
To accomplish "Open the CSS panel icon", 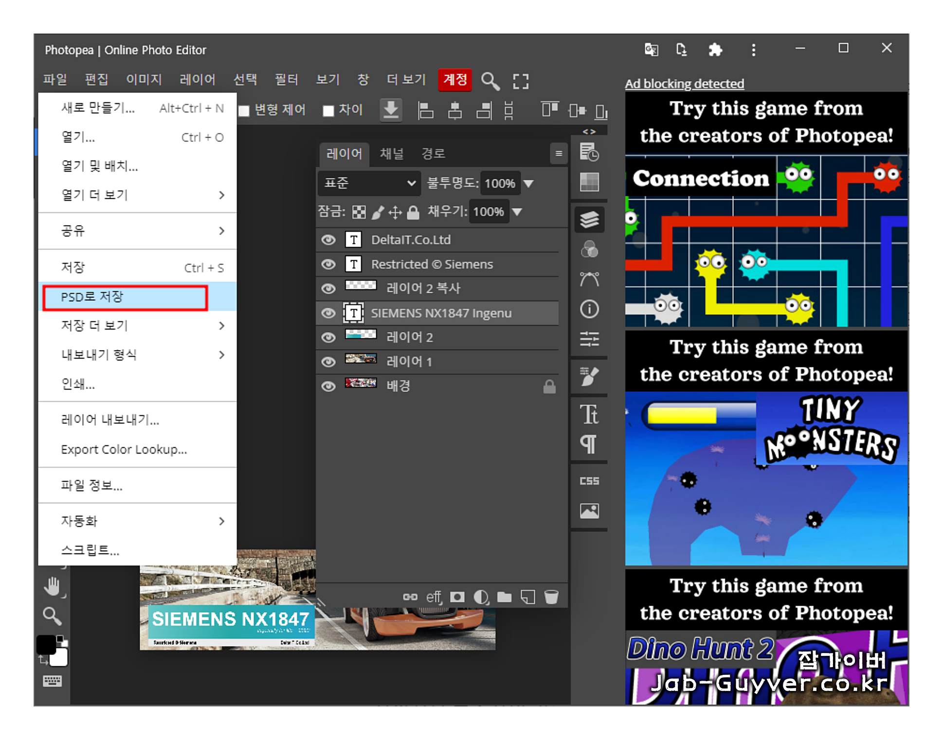I will coord(589,481).
